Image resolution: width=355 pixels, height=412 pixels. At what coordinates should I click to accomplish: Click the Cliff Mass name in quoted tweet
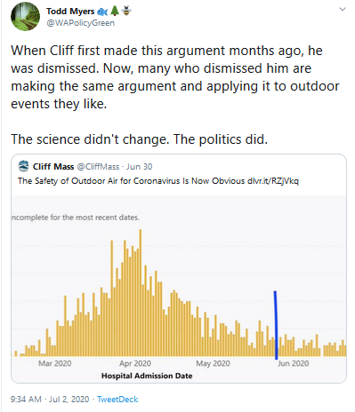[x=53, y=167]
